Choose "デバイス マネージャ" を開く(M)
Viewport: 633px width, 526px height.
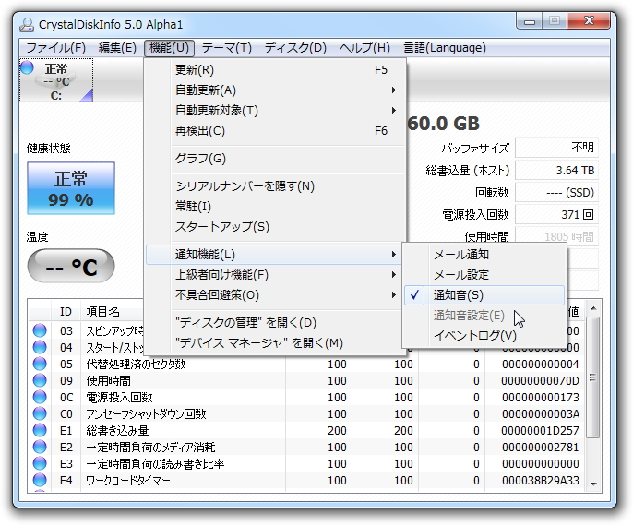click(275, 342)
